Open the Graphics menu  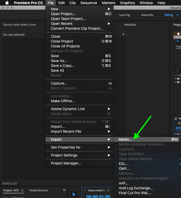[127, 3]
